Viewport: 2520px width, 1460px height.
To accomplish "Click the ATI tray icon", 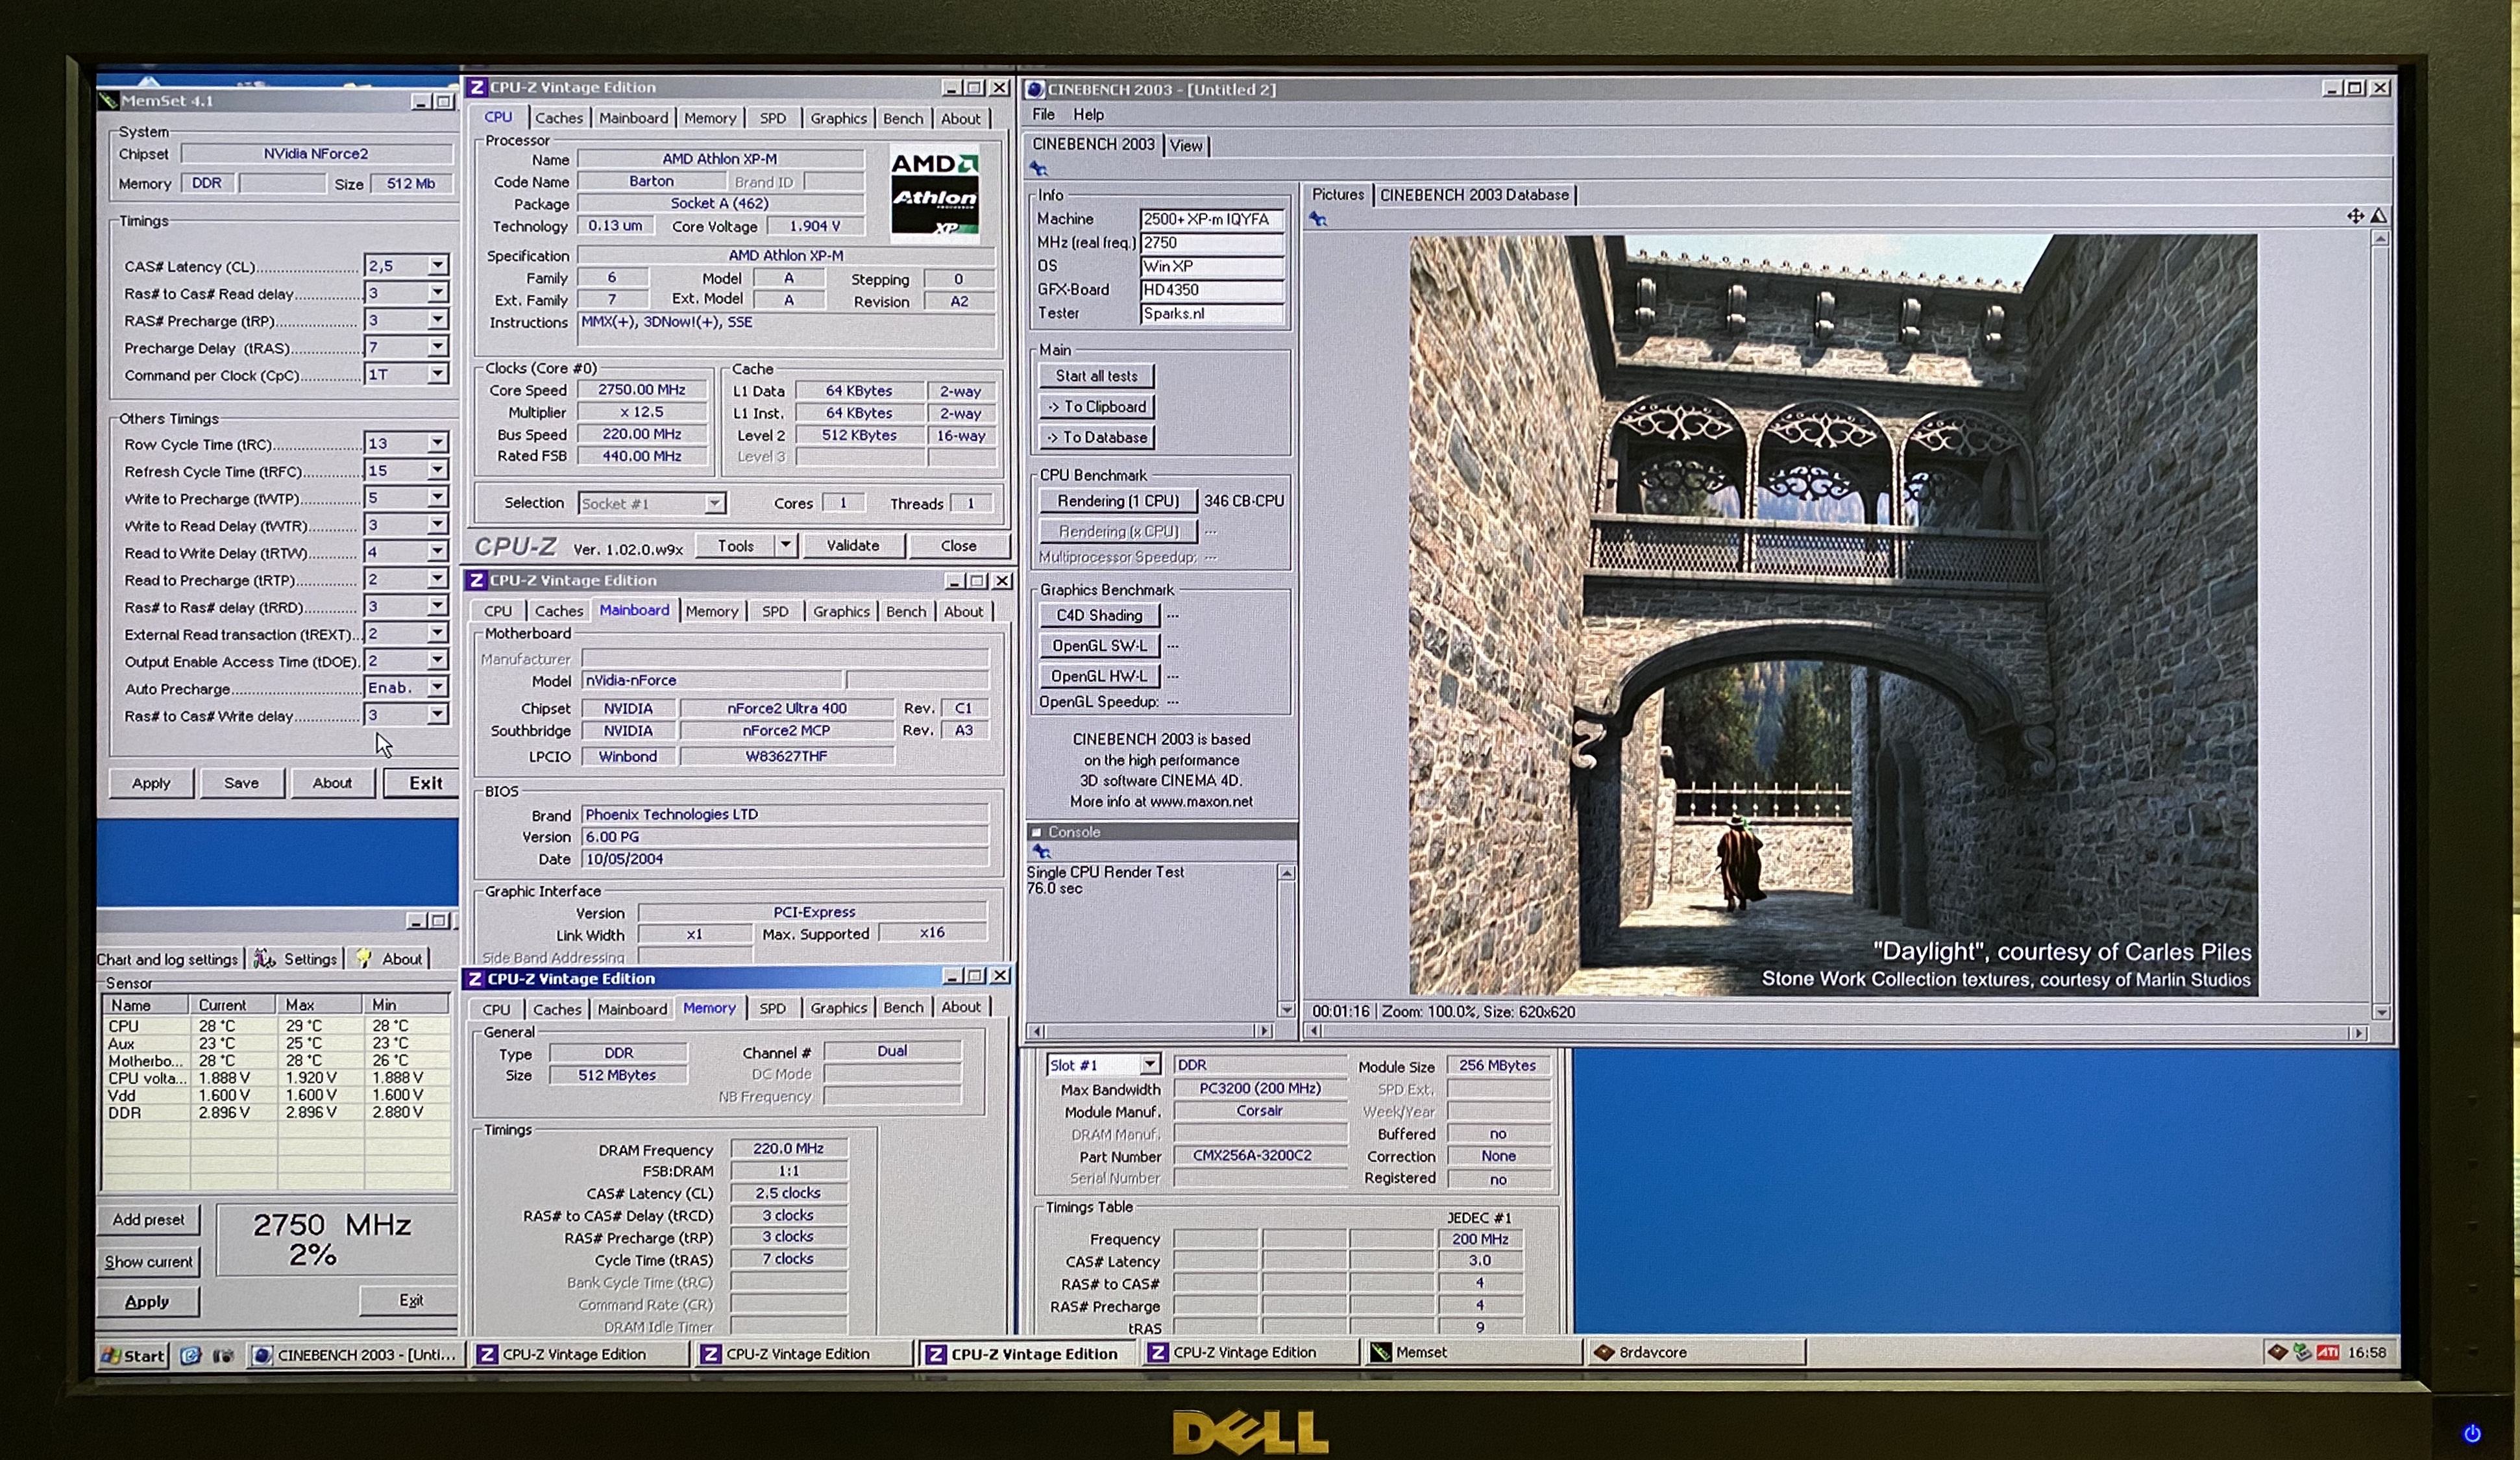I will pos(2328,1353).
